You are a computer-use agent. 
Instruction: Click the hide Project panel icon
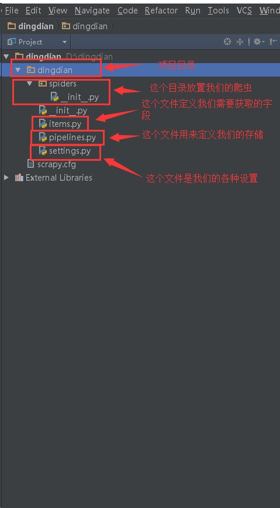tap(273, 42)
